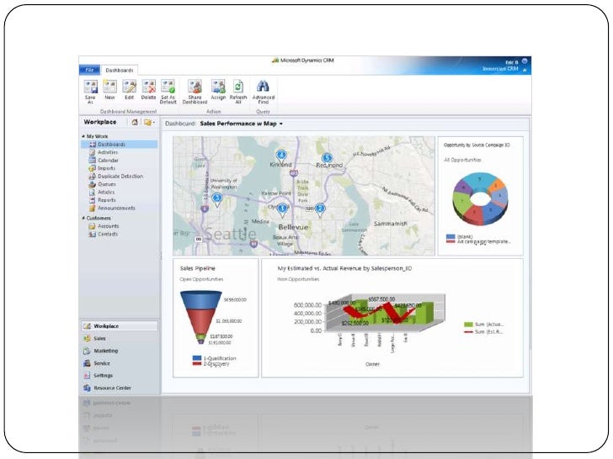Click the map pin numbered 1 near Clyde Hill

[282, 210]
